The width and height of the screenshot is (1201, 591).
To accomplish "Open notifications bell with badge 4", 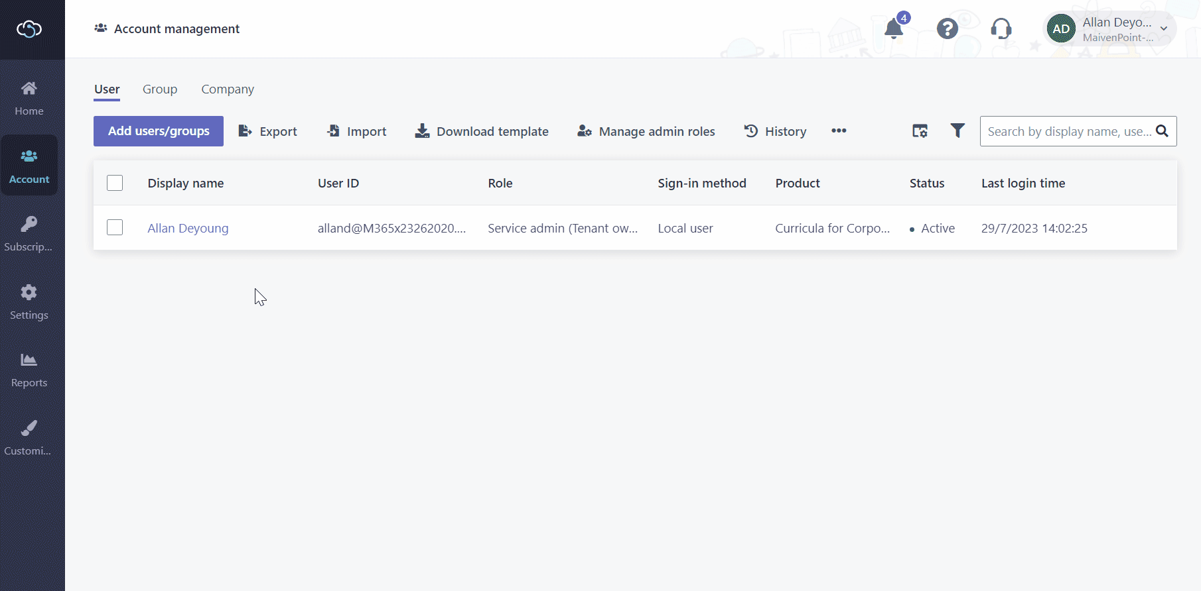I will click(894, 28).
